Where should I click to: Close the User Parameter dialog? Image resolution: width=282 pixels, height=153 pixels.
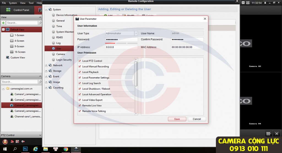205,19
